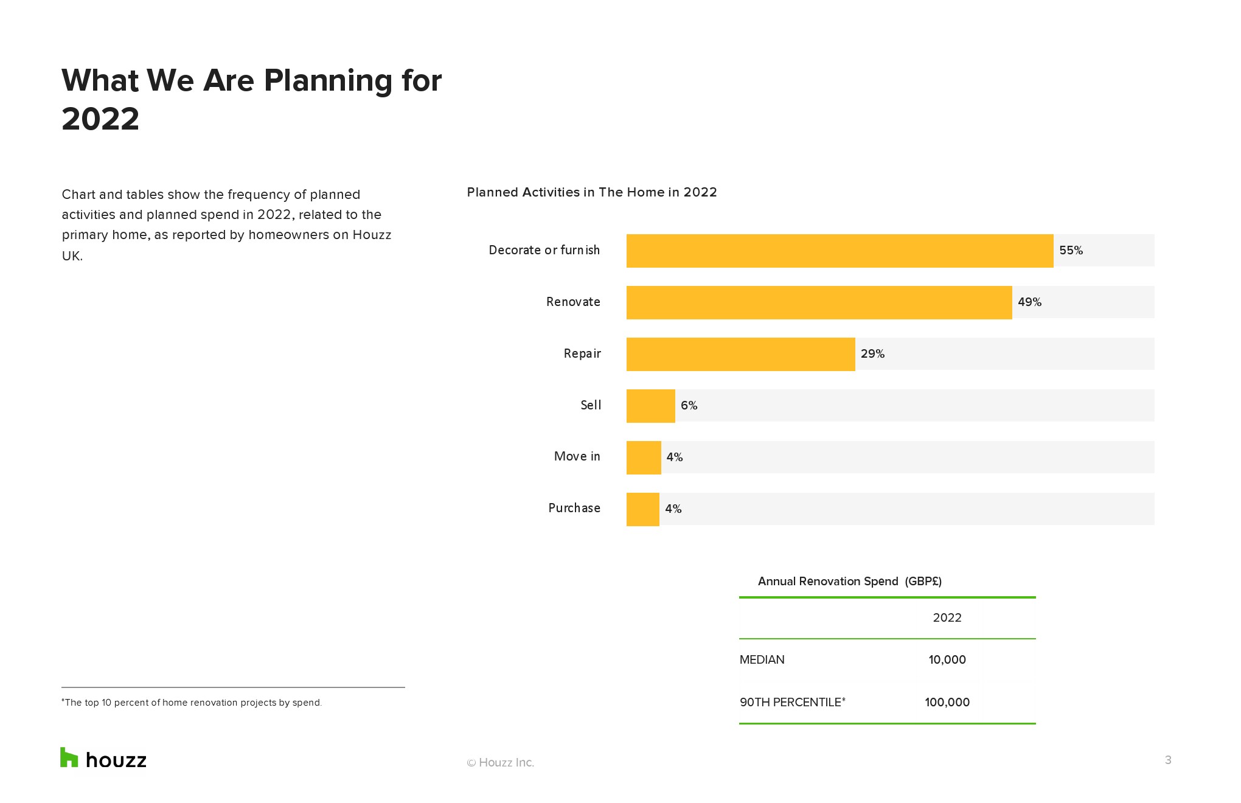Click the Renovate orange bar

pyautogui.click(x=819, y=302)
